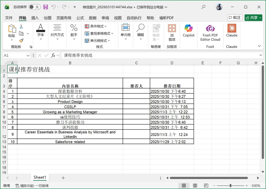Collapse the ribbon with the chevron arrow
The image size is (266, 189).
(259, 46)
